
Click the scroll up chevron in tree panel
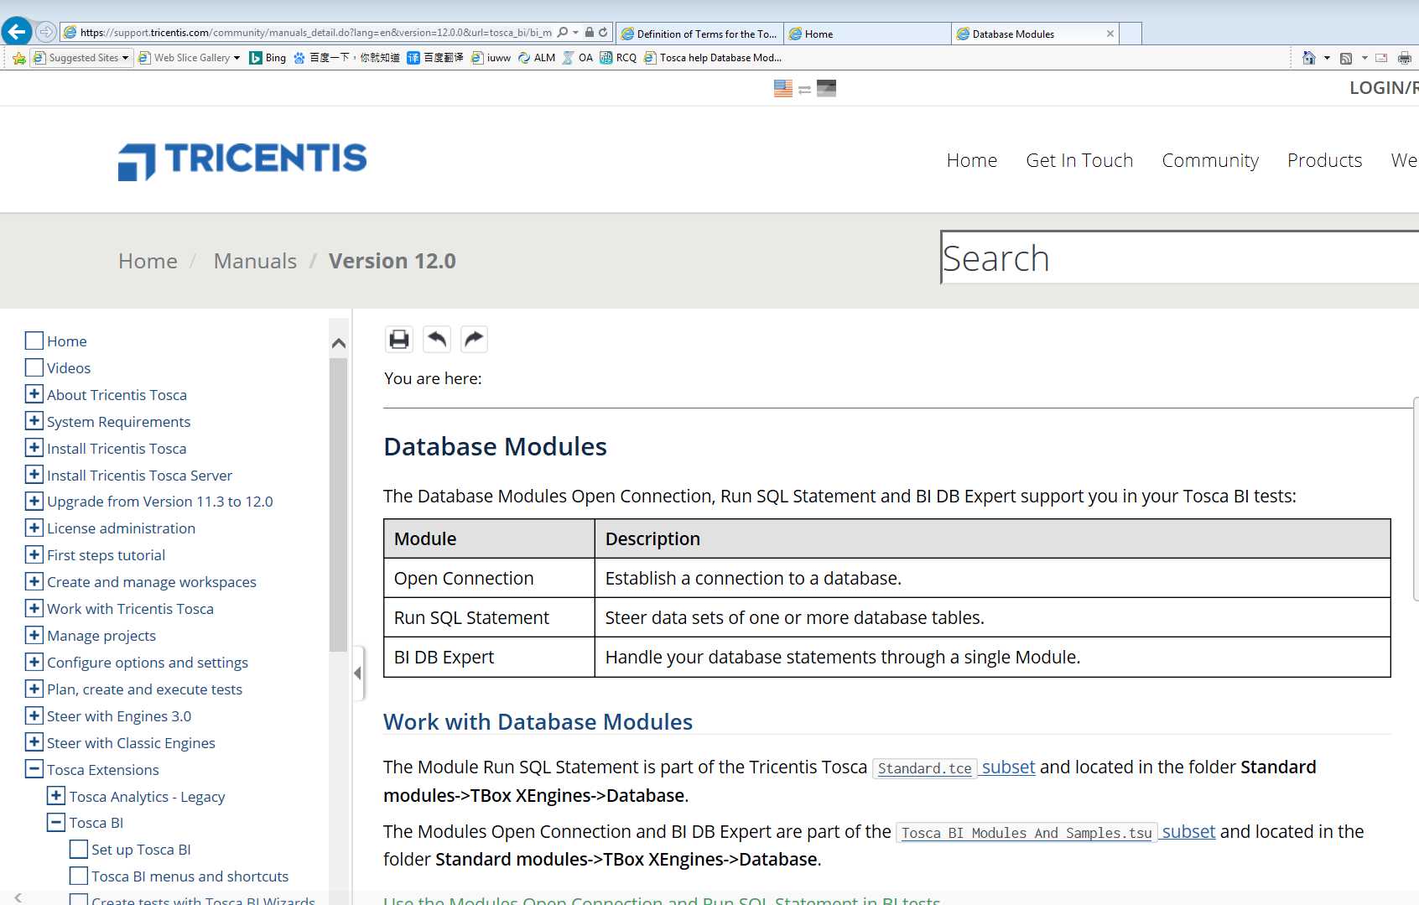point(339,343)
